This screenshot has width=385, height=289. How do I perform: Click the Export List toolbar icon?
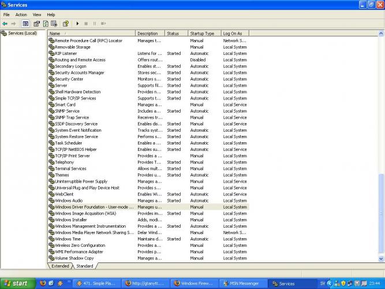54,24
